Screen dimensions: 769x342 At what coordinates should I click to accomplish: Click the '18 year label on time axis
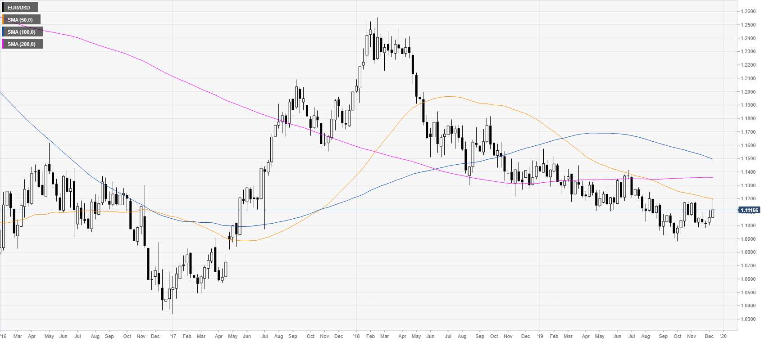point(356,336)
